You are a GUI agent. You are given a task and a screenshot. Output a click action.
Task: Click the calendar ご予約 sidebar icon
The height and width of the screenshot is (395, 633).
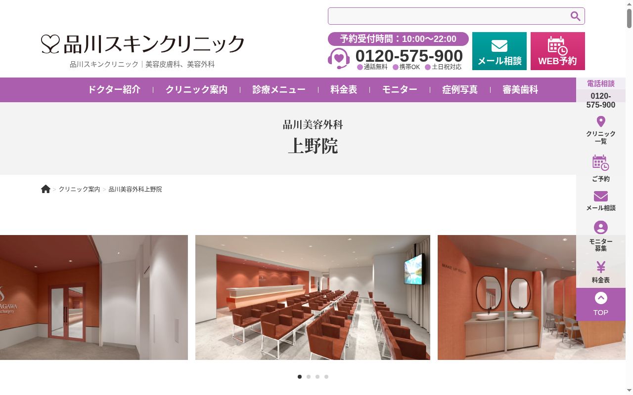point(601,162)
